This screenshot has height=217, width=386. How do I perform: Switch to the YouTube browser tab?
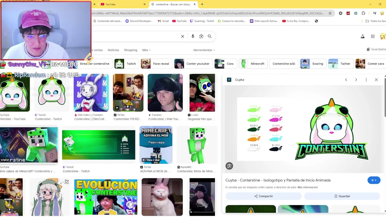pyautogui.click(x=122, y=4)
